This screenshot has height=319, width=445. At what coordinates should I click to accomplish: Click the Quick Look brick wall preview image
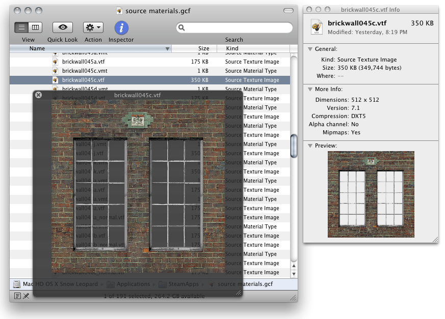[x=138, y=186]
